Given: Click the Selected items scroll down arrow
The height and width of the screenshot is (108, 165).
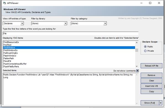Looking at the screenshot, I should [x=137, y=103].
